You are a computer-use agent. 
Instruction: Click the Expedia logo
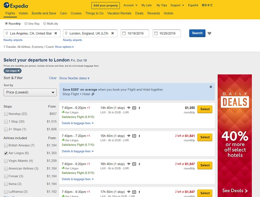point(16,6)
